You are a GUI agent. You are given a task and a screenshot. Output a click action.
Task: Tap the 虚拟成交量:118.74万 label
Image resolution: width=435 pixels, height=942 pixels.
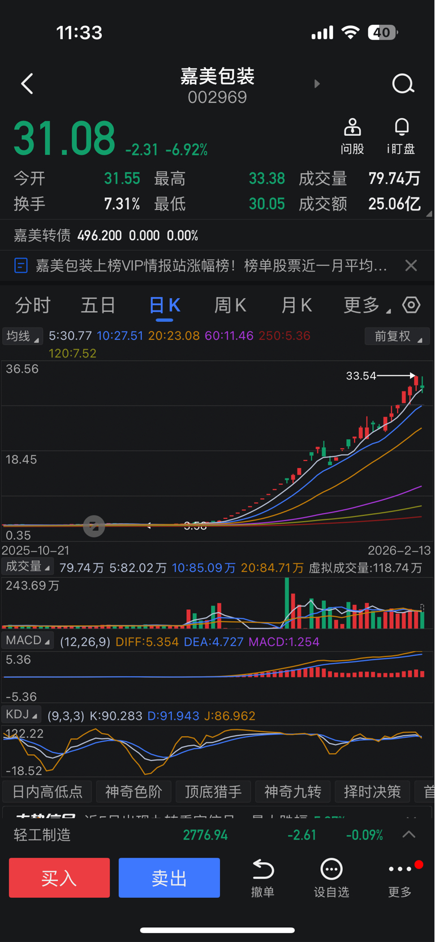coord(365,567)
